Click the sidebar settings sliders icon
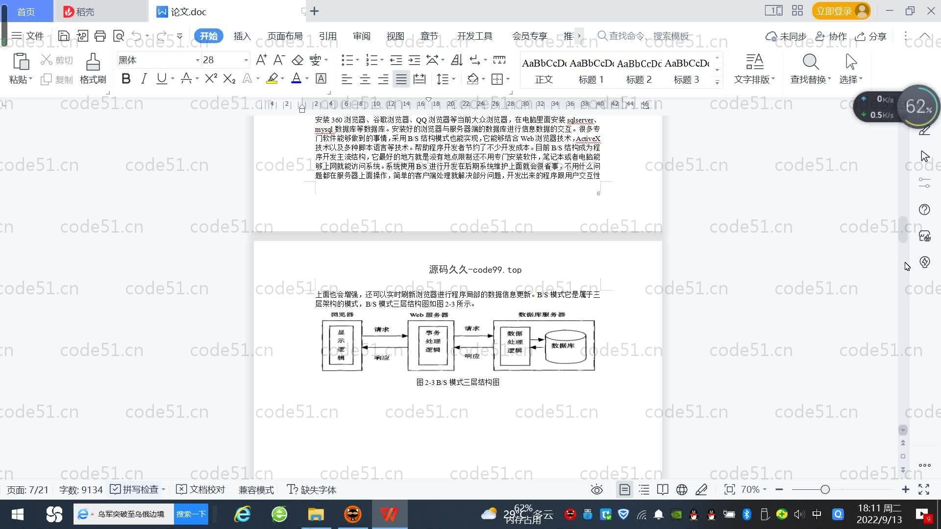 point(924,183)
